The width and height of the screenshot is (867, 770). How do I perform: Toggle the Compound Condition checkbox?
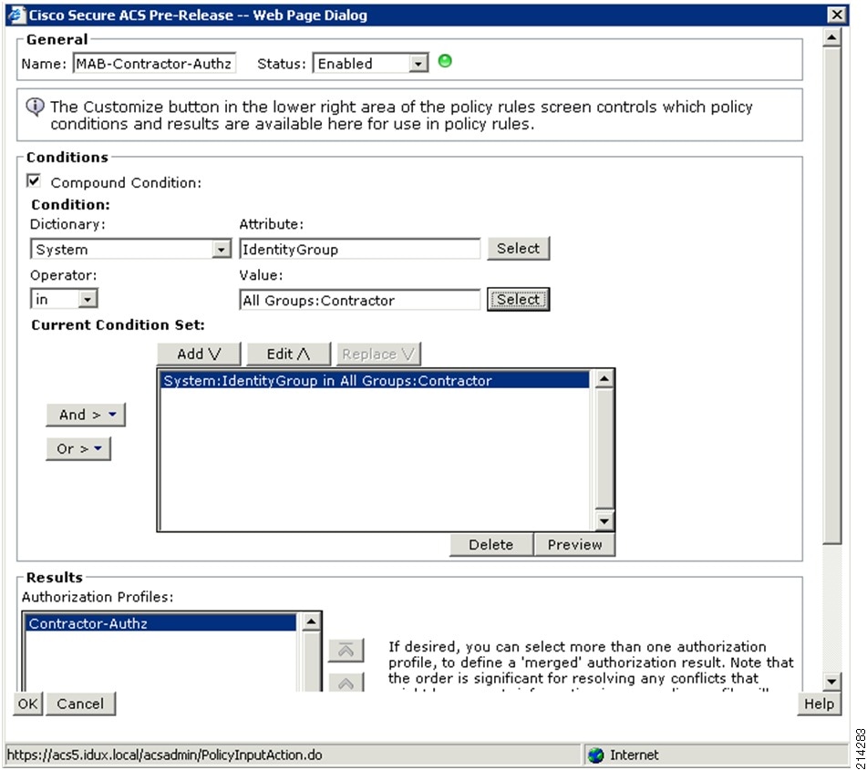tap(34, 180)
